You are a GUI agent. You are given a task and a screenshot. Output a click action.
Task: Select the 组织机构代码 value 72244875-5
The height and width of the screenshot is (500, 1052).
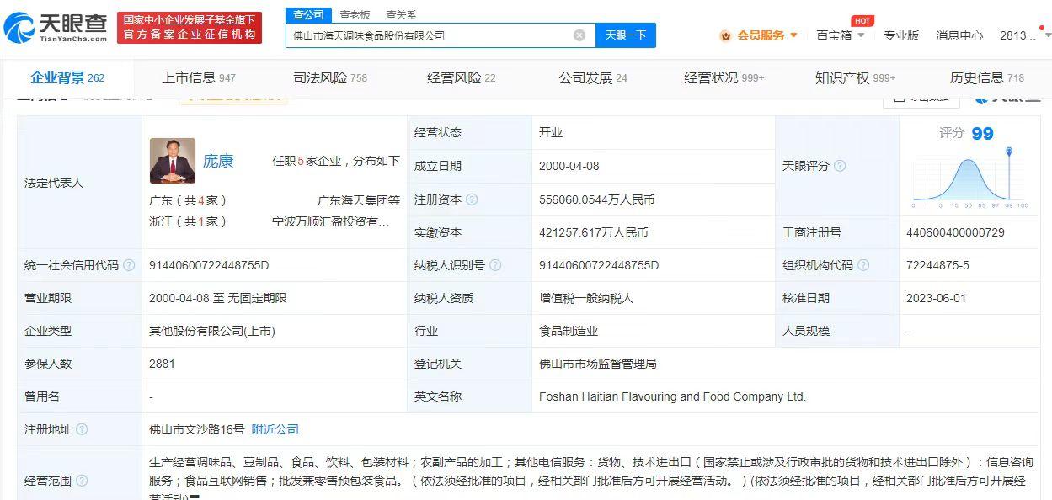937,265
